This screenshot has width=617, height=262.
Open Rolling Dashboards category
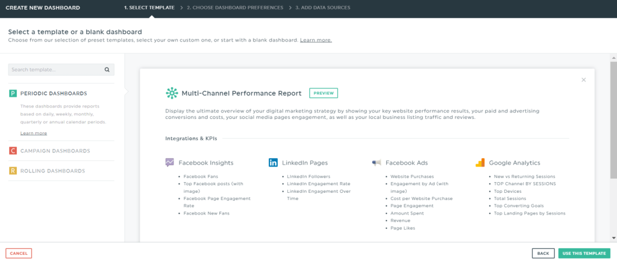point(53,171)
